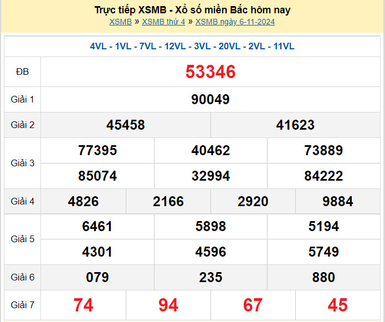
Task: Select sixth prize number 079
Action: 97,277
